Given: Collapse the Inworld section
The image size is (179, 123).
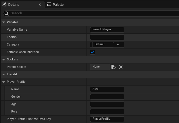Looking at the screenshot, I should [x=4, y=74].
